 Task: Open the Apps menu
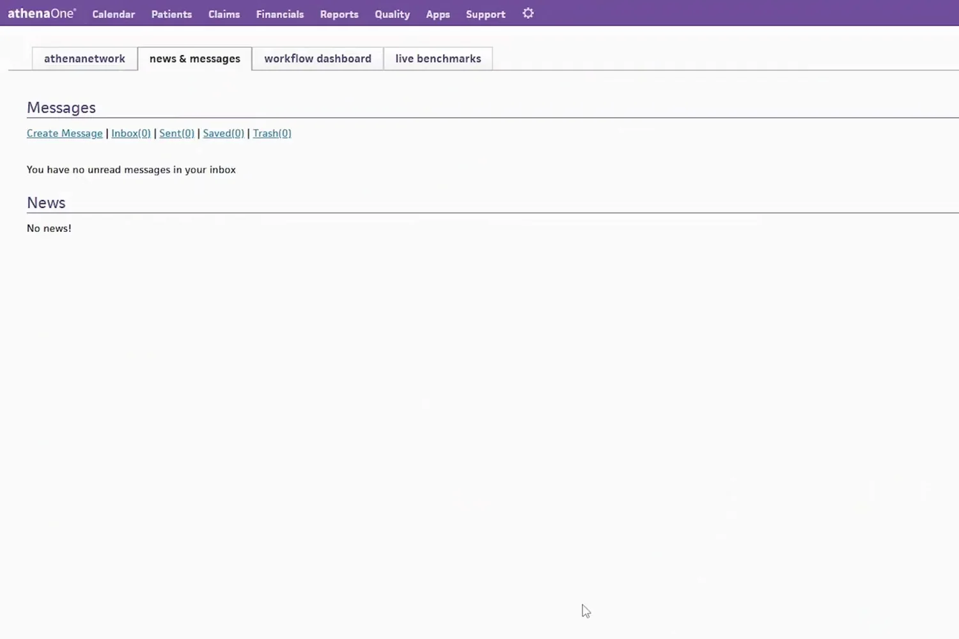[x=438, y=14]
